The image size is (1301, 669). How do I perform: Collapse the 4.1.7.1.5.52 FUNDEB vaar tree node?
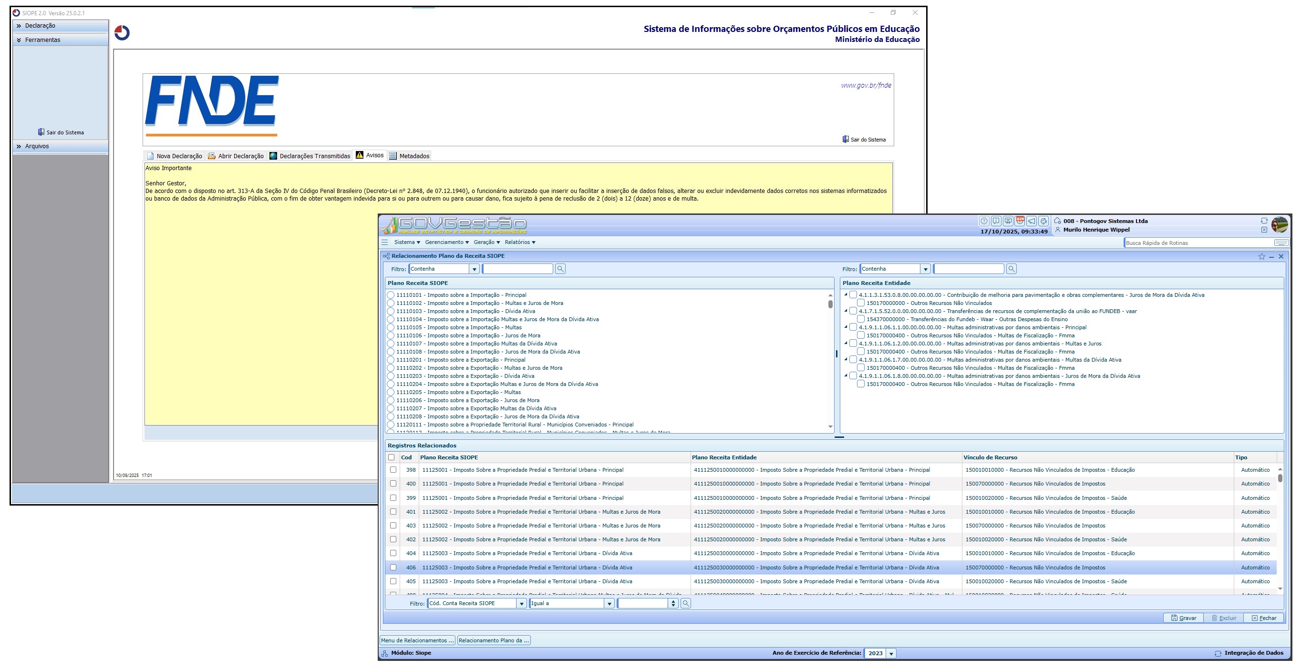click(x=846, y=311)
